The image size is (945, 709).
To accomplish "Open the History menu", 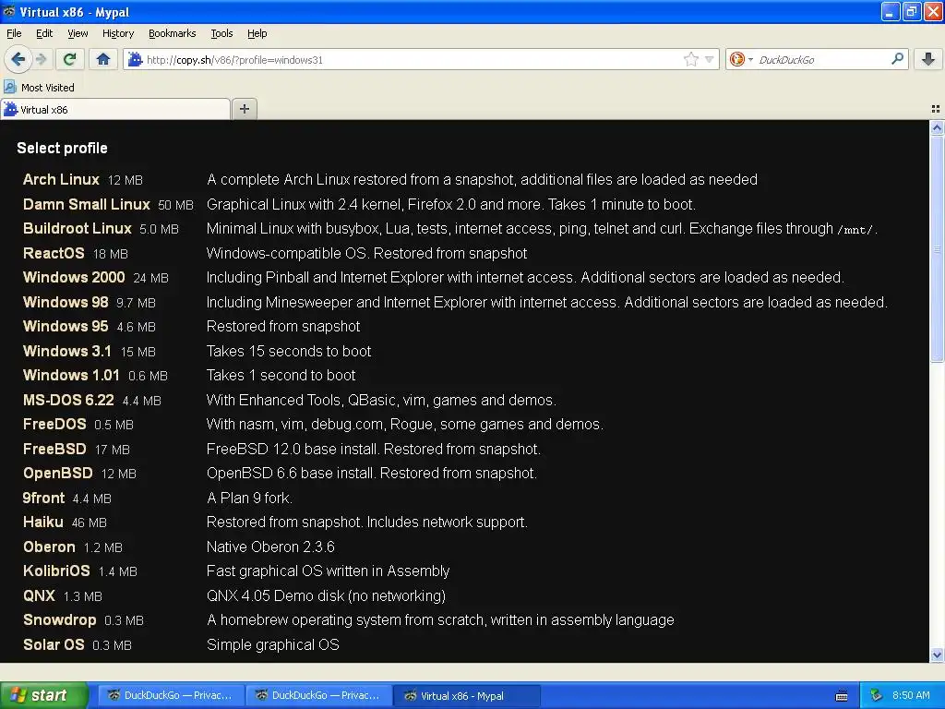I will (118, 33).
